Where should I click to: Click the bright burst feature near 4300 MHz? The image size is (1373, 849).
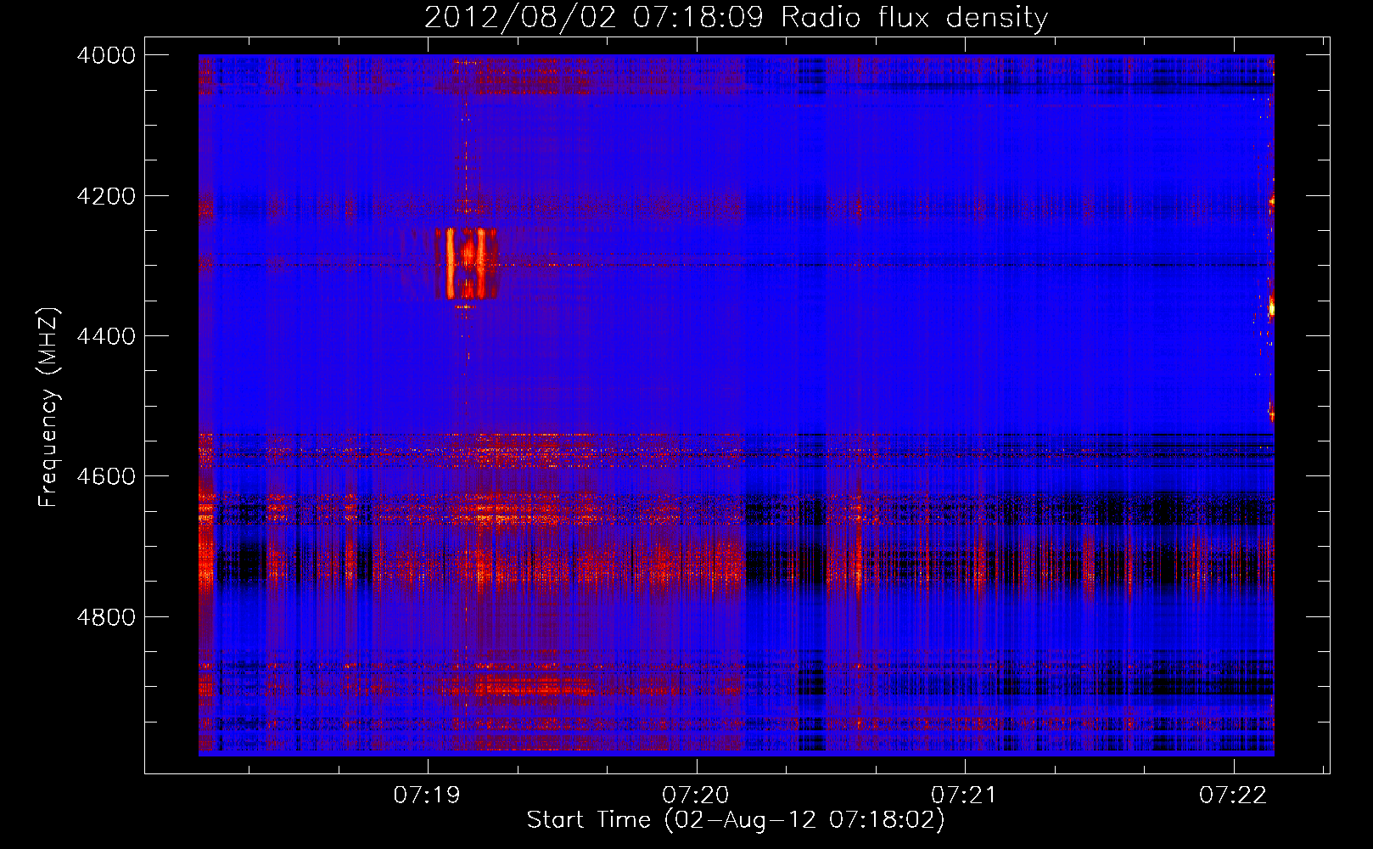466,264
